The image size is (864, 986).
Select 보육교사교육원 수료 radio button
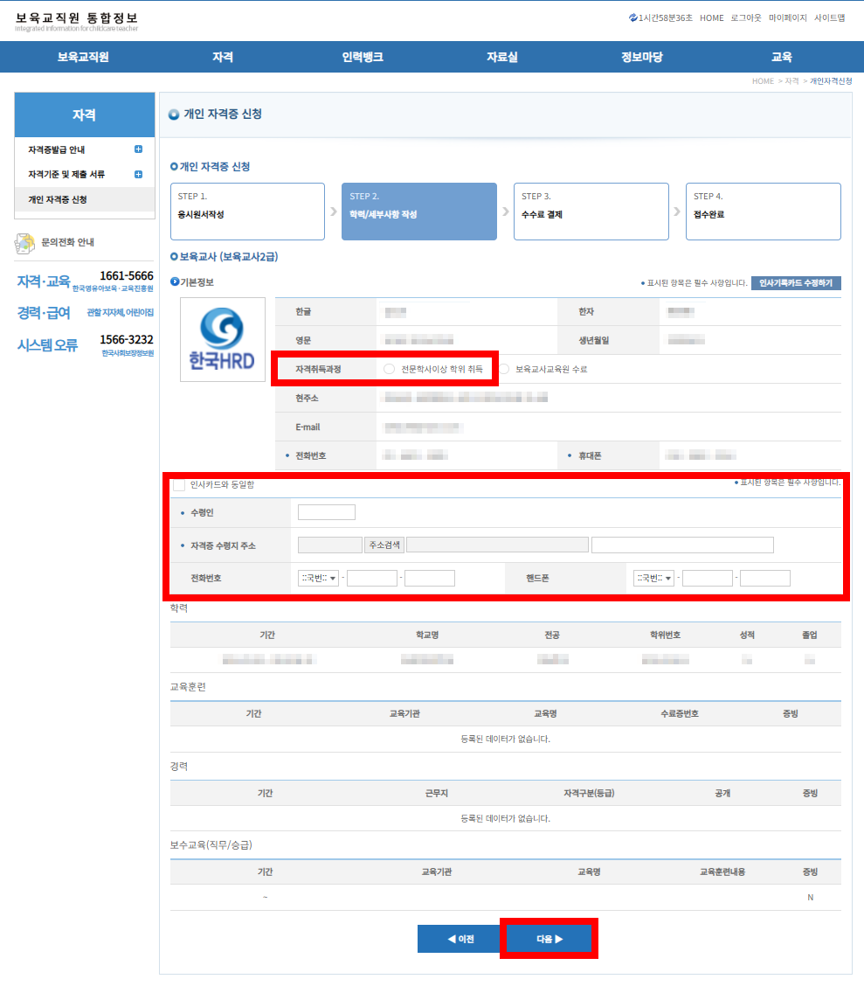(504, 369)
